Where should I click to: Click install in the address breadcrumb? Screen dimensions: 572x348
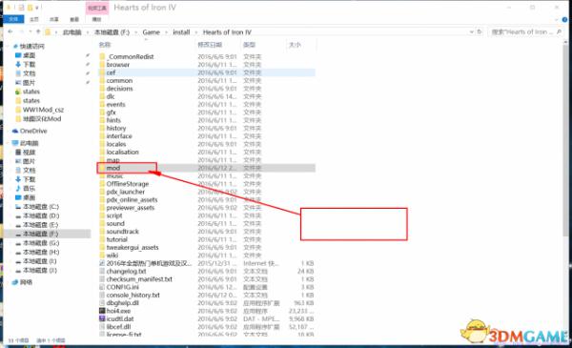tap(181, 32)
